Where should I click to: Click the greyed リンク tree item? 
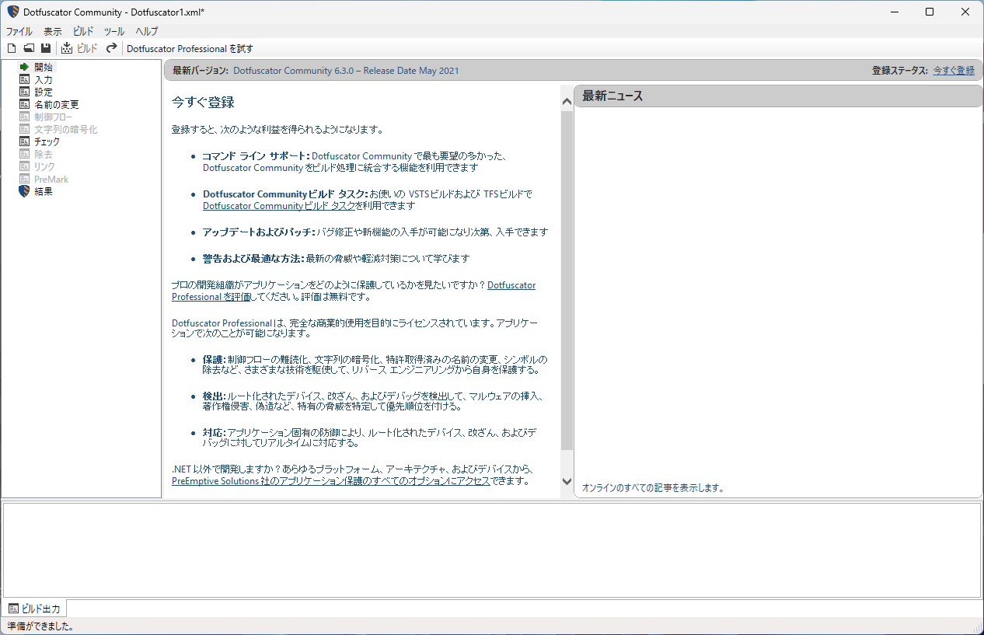[44, 166]
